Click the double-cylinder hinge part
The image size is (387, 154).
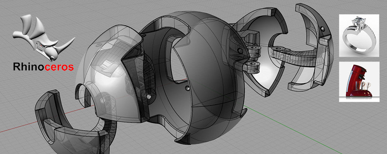253,58
